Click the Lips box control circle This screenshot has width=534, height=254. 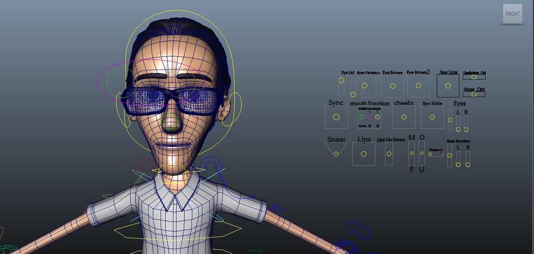point(364,153)
